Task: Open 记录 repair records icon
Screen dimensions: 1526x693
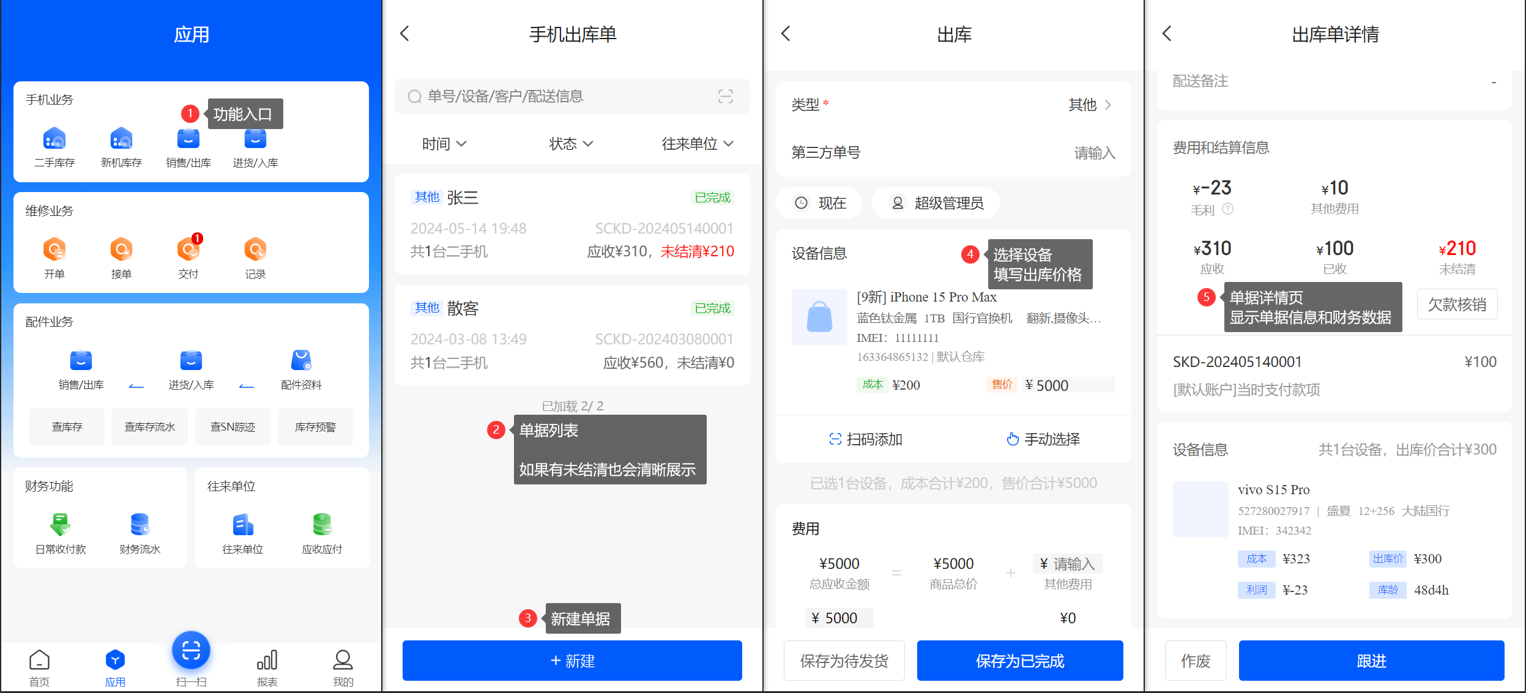Action: tap(255, 259)
